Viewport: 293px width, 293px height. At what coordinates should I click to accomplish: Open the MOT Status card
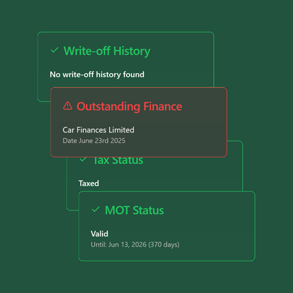(x=167, y=226)
